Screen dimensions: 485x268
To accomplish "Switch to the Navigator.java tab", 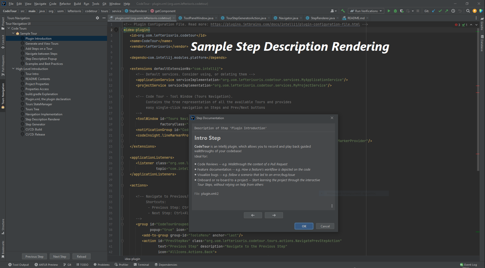I will [288, 18].
